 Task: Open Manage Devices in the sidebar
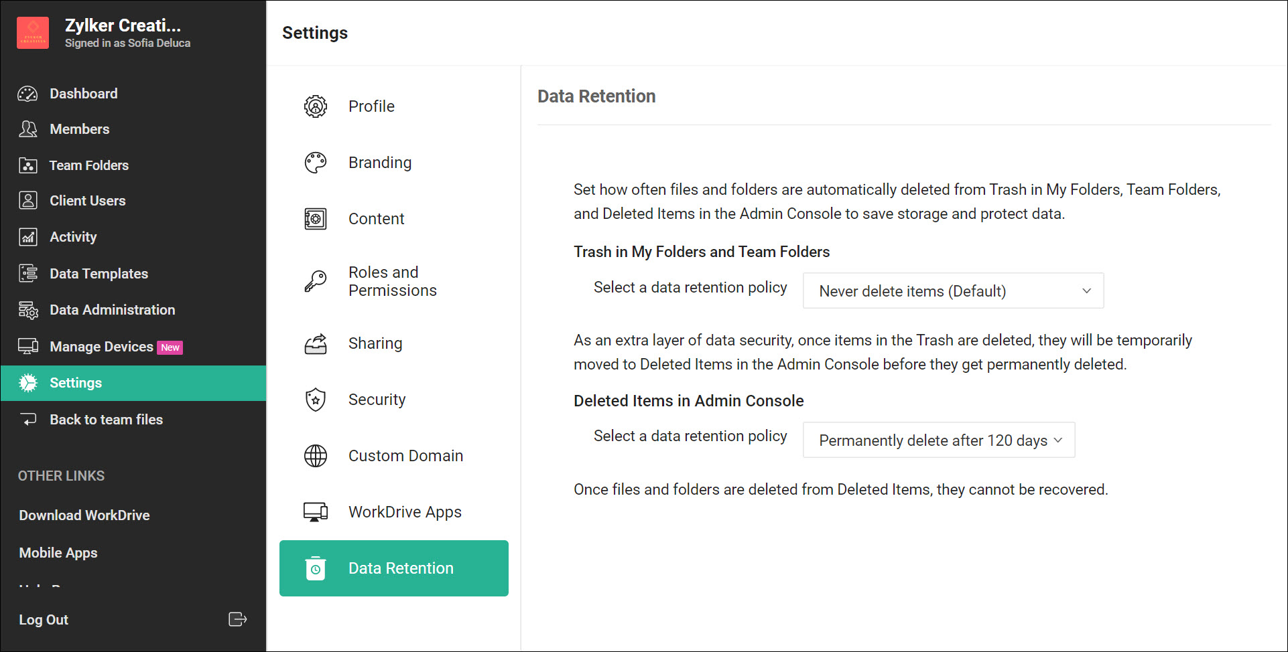[101, 347]
